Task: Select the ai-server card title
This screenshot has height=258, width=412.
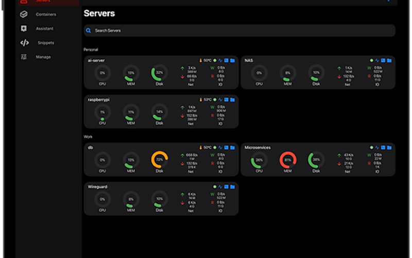Action: click(x=96, y=60)
